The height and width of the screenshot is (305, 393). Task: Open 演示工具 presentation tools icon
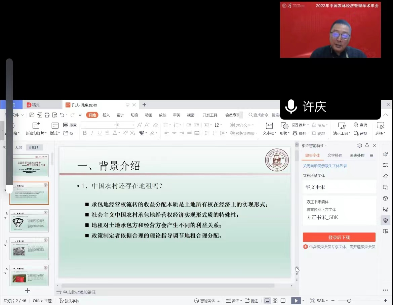click(x=342, y=126)
